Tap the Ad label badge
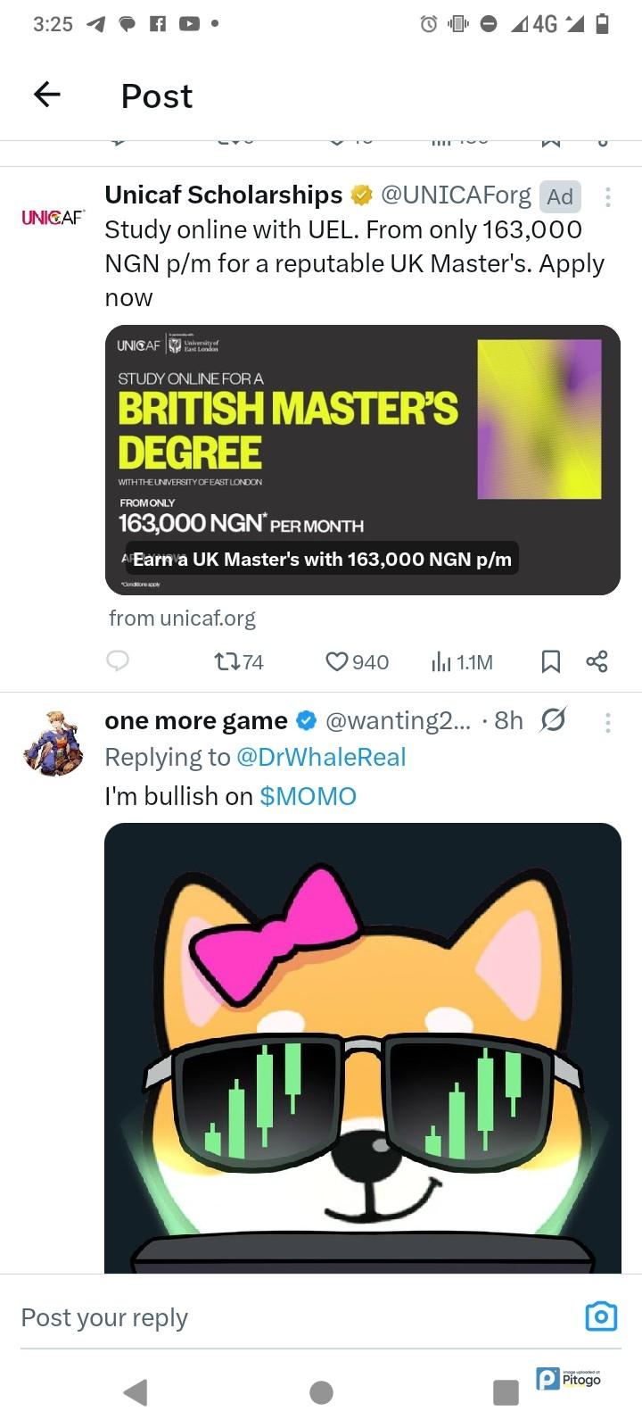This screenshot has width=642, height=1428. tap(560, 196)
